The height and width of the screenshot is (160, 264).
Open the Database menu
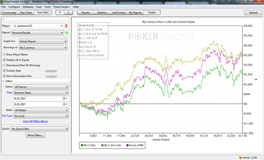click(x=28, y=7)
